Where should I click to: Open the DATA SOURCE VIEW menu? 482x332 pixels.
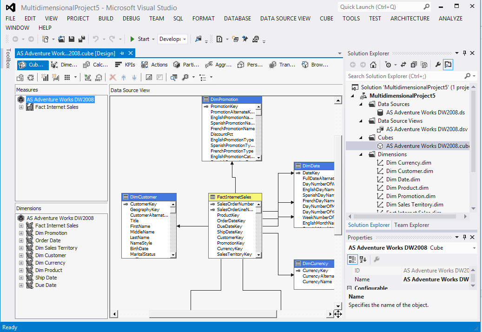coord(285,19)
